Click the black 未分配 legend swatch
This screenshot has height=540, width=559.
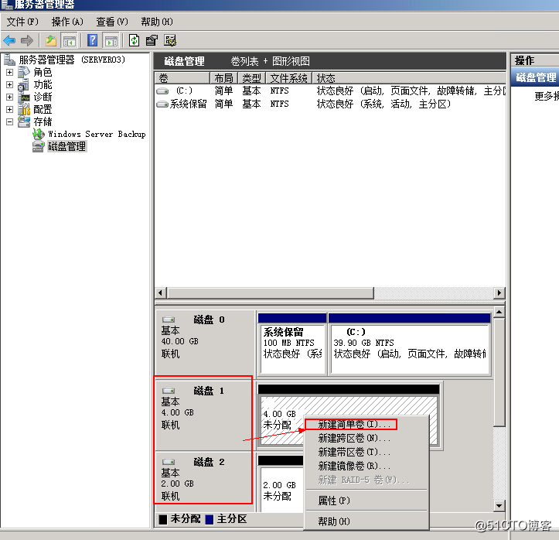click(x=163, y=520)
